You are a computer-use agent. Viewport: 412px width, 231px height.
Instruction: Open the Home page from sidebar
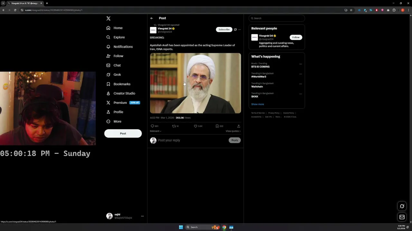[x=115, y=28]
